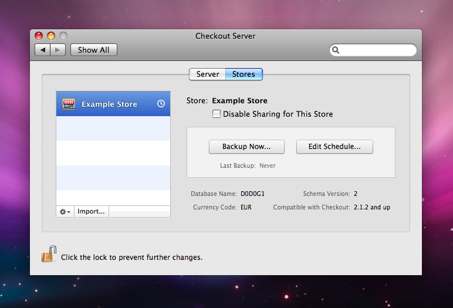The width and height of the screenshot is (453, 308).
Task: Click the Import button
Action: [x=92, y=212]
